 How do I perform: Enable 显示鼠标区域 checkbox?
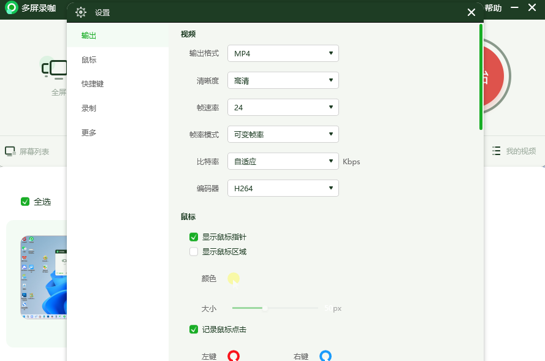194,251
